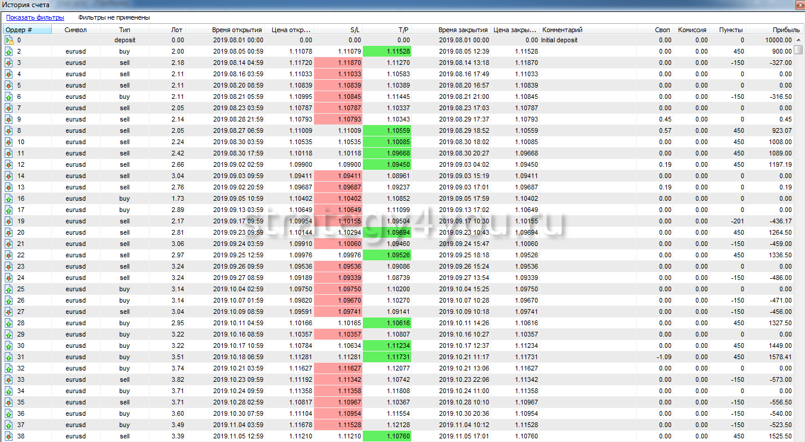Click the buy icon for order 28
Image resolution: width=805 pixels, height=442 pixels.
[x=9, y=323]
